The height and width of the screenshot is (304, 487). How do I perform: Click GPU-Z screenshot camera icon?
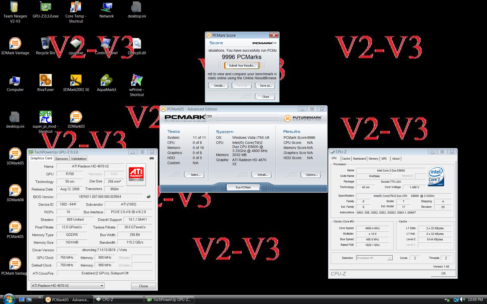pos(152,158)
